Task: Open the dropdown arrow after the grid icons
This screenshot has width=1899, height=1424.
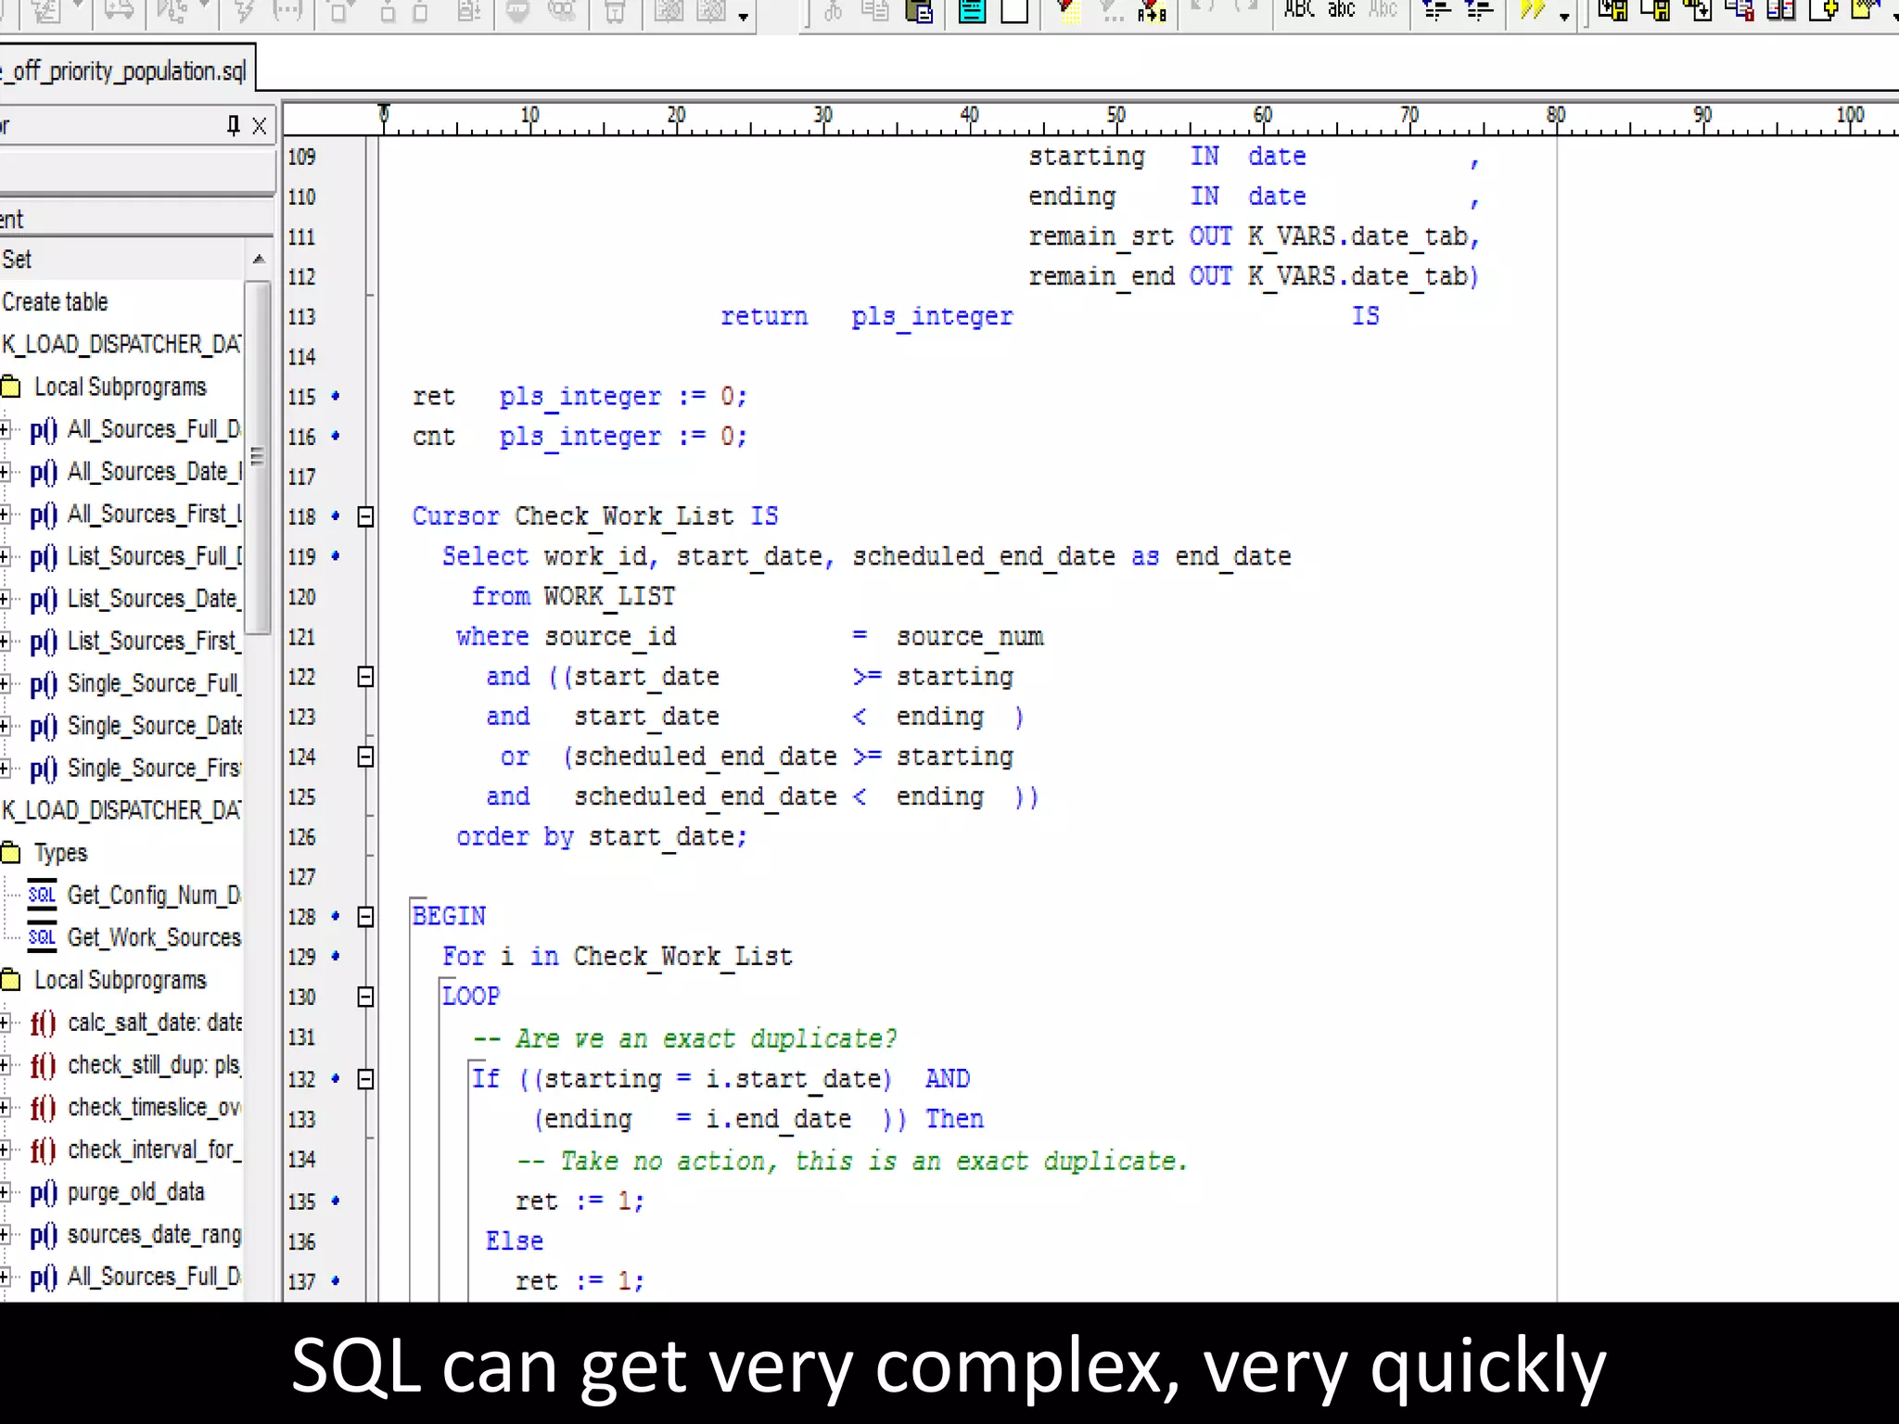Action: point(743,16)
